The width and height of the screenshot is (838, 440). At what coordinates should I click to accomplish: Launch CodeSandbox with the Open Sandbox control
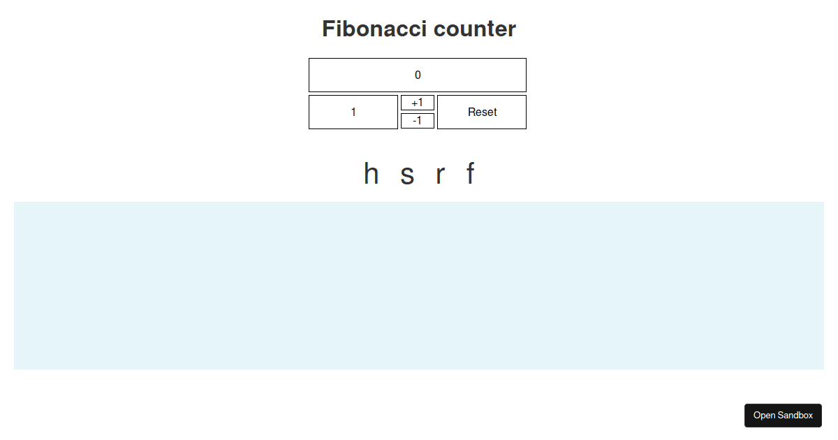[783, 415]
